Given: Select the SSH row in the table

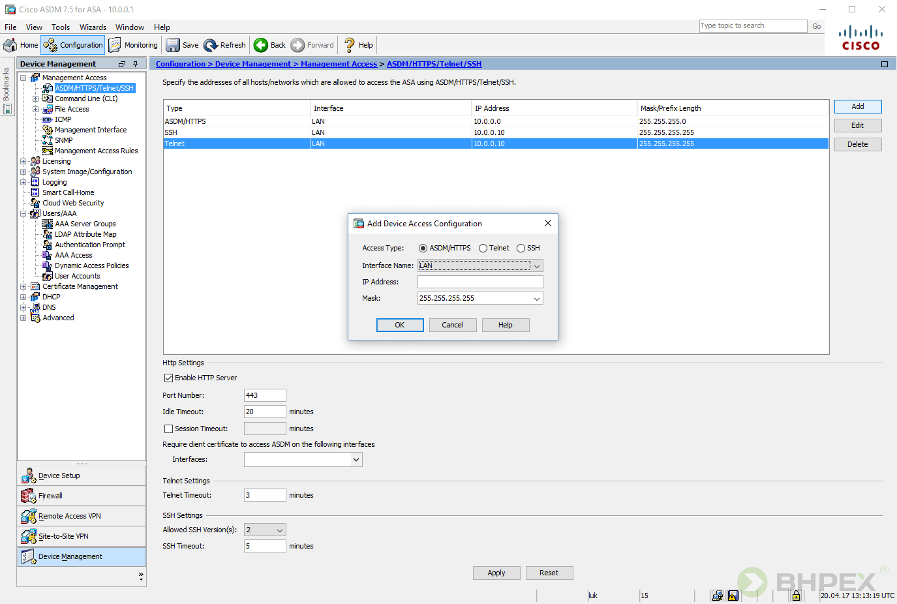Looking at the screenshot, I should click(x=496, y=132).
